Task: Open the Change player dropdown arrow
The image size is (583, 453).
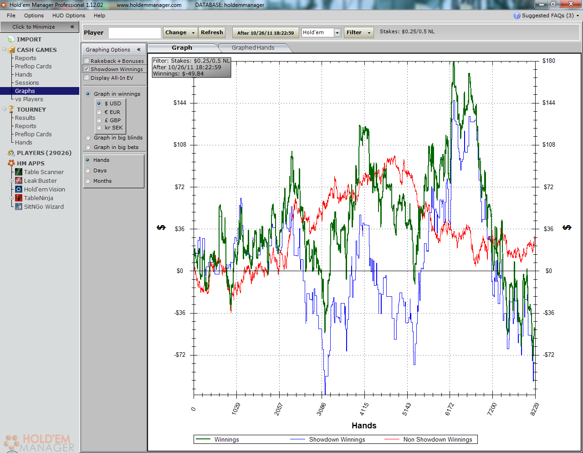Action: pyautogui.click(x=193, y=33)
